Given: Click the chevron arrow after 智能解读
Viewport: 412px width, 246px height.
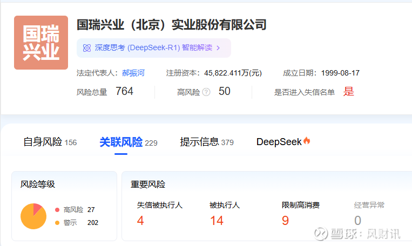Looking at the screenshot, I should (218, 48).
